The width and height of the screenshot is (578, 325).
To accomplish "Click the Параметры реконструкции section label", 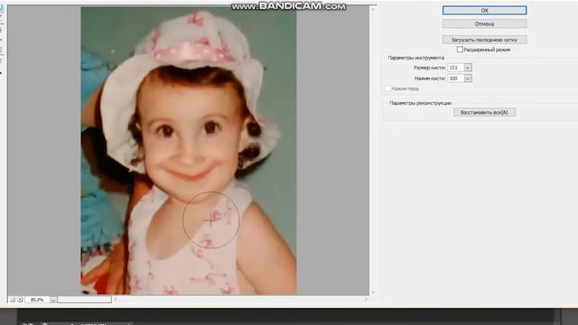I will click(421, 103).
